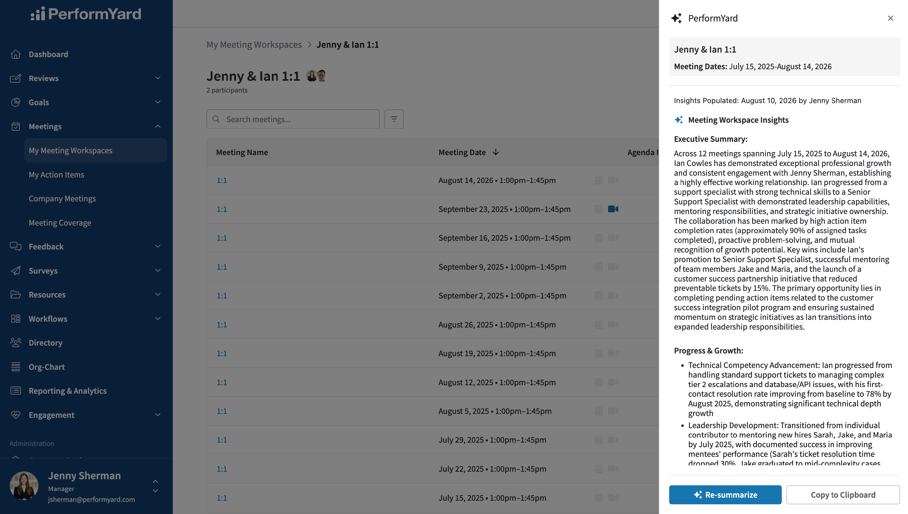Screen dimensions: 908x514
Task: Click the Workflows grid icon
Action: tap(15, 318)
